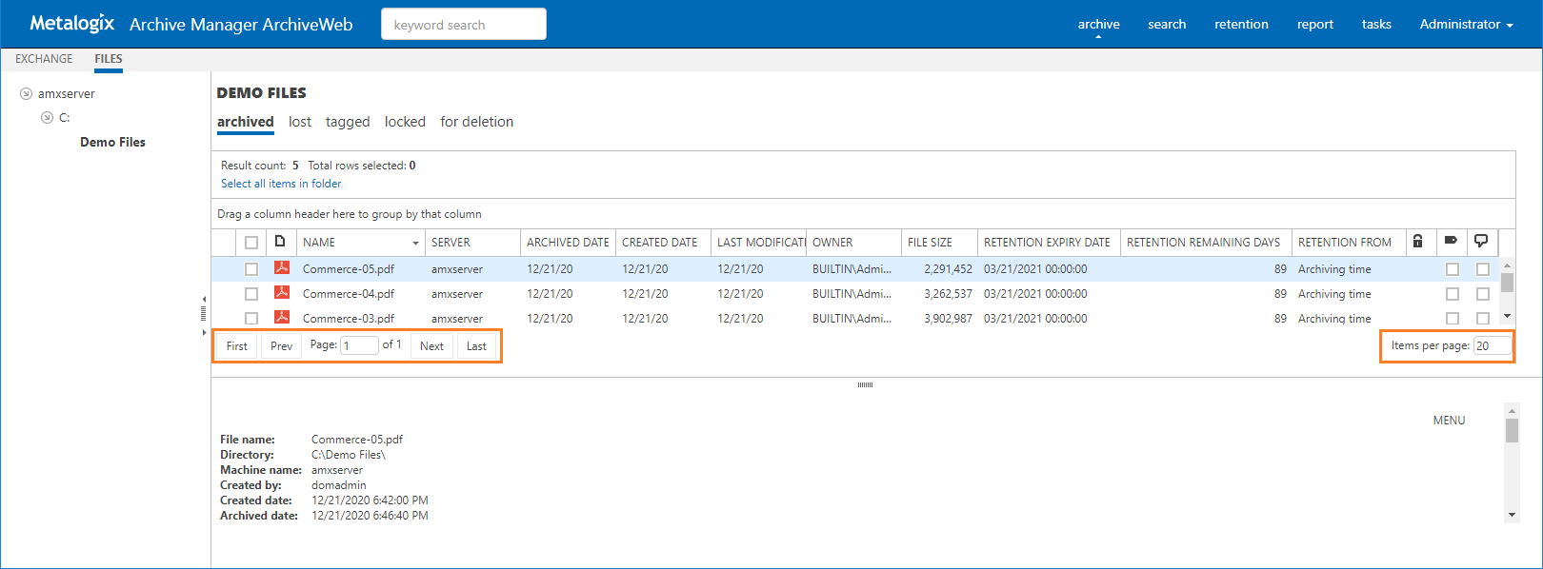
Task: Tick the row checkbox for Commerce-05.pdf
Action: click(251, 269)
